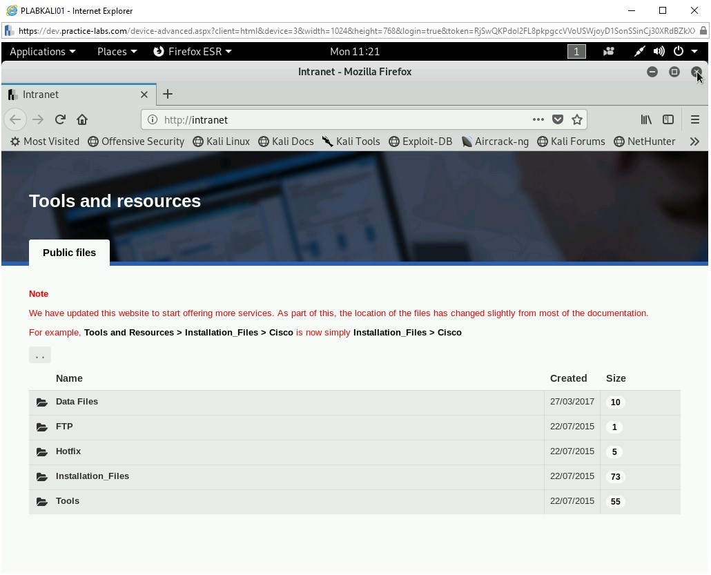Open the Data Files folder

[77, 402]
